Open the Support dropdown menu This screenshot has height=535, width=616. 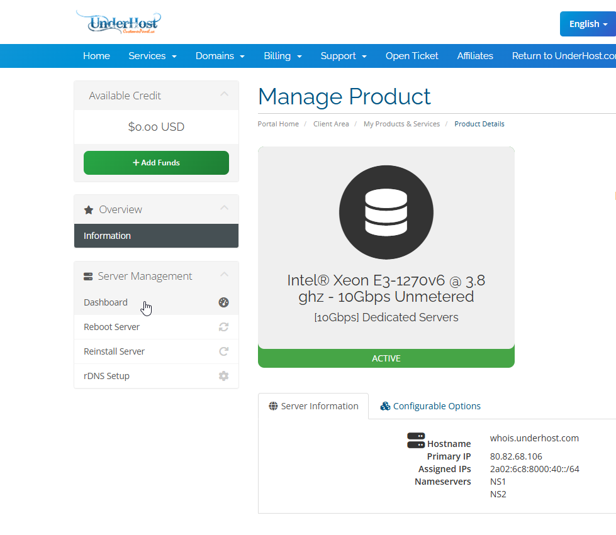344,56
